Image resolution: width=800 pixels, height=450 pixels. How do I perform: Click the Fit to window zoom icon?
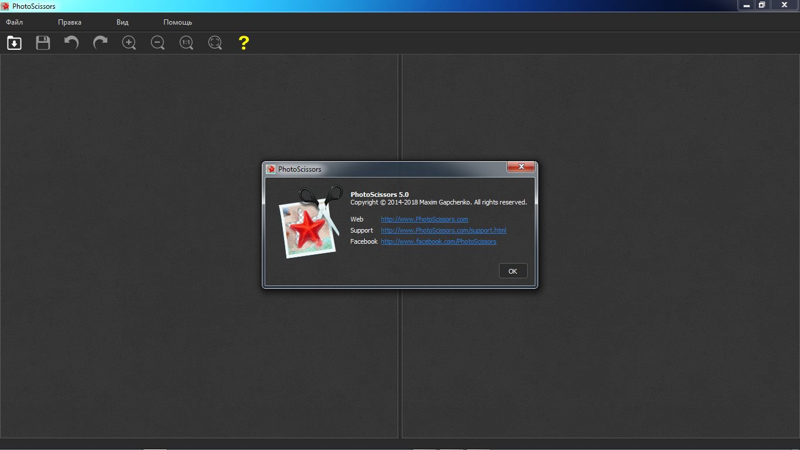[x=215, y=43]
